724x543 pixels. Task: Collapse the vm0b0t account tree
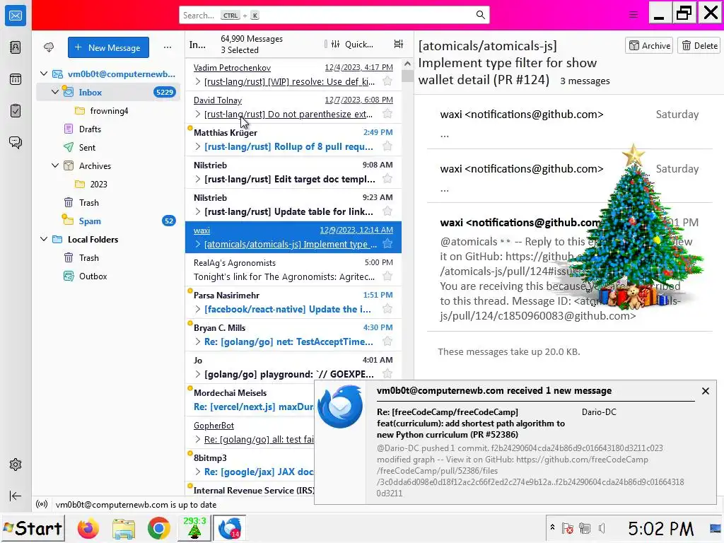pyautogui.click(x=44, y=74)
